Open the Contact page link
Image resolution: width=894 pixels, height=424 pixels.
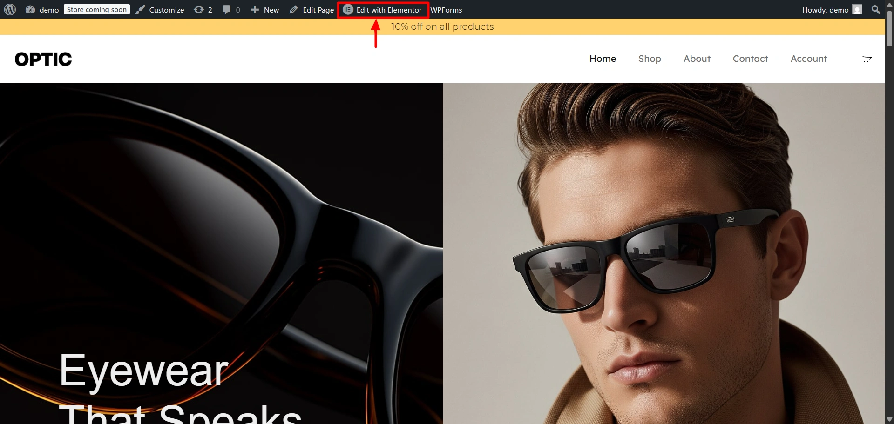(750, 59)
